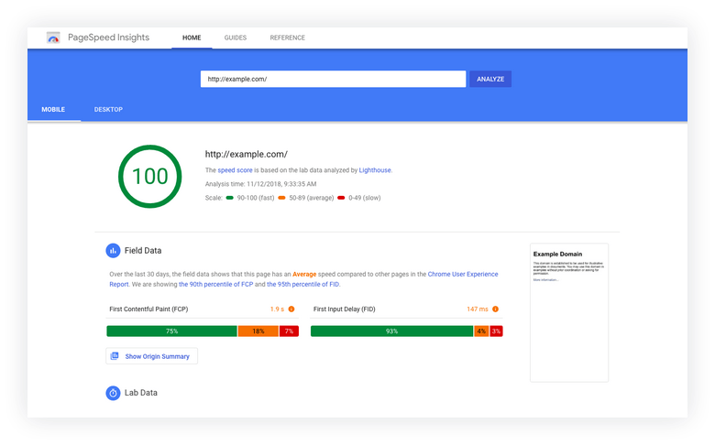Click the PageSpeed Insights speedometer logo
The height and width of the screenshot is (445, 715).
[x=53, y=38]
